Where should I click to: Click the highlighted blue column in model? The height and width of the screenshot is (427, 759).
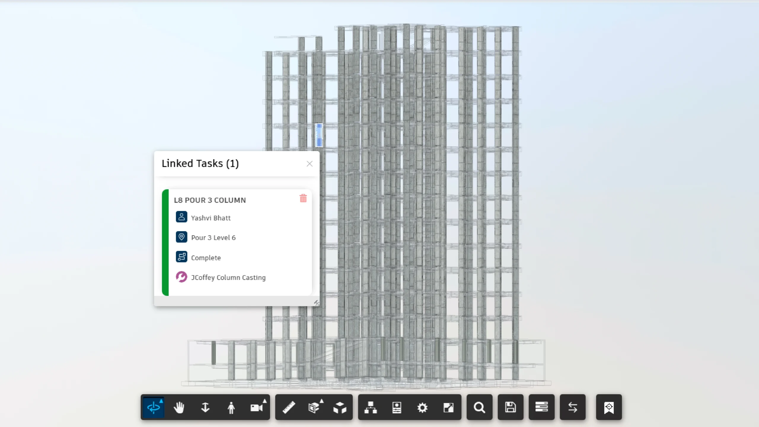[319, 136]
